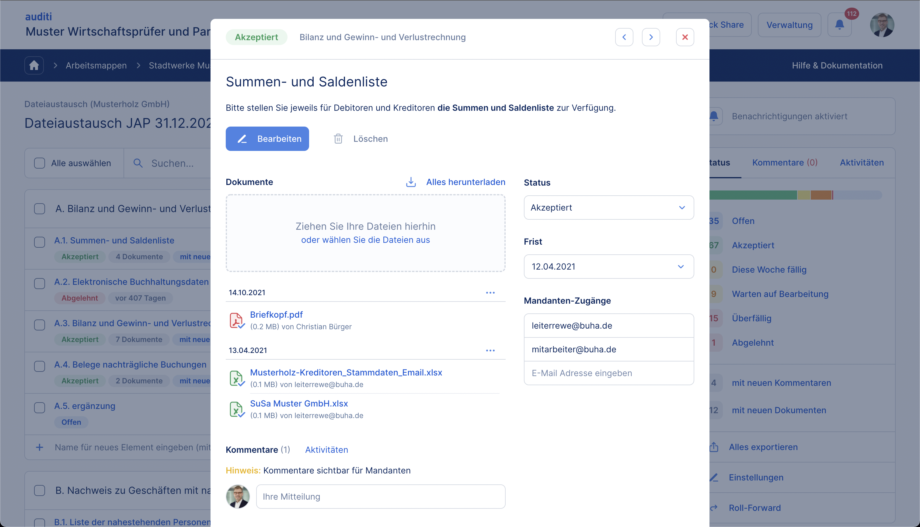Click the trash icon next to Löschen

coord(338,139)
